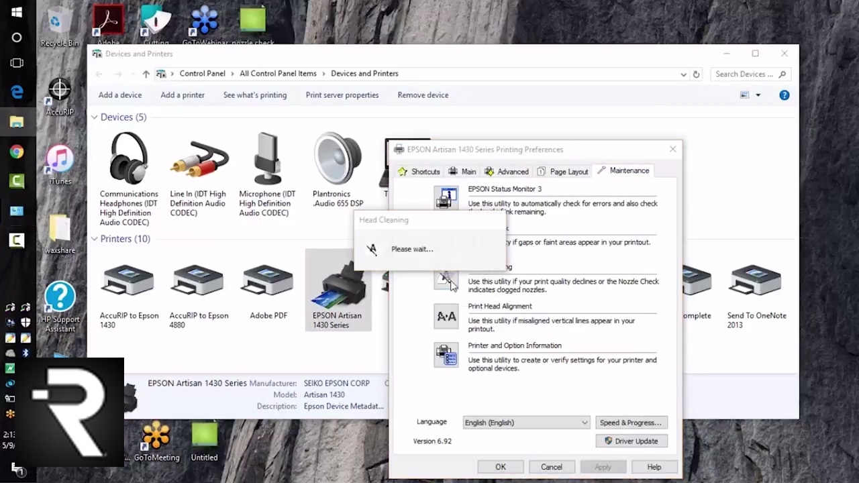Viewport: 859px width, 483px height.
Task: Click the change view icon in Explorer
Action: coord(744,95)
